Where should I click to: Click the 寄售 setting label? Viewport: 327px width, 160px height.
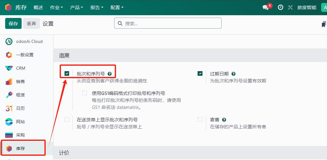pyautogui.click(x=215, y=120)
